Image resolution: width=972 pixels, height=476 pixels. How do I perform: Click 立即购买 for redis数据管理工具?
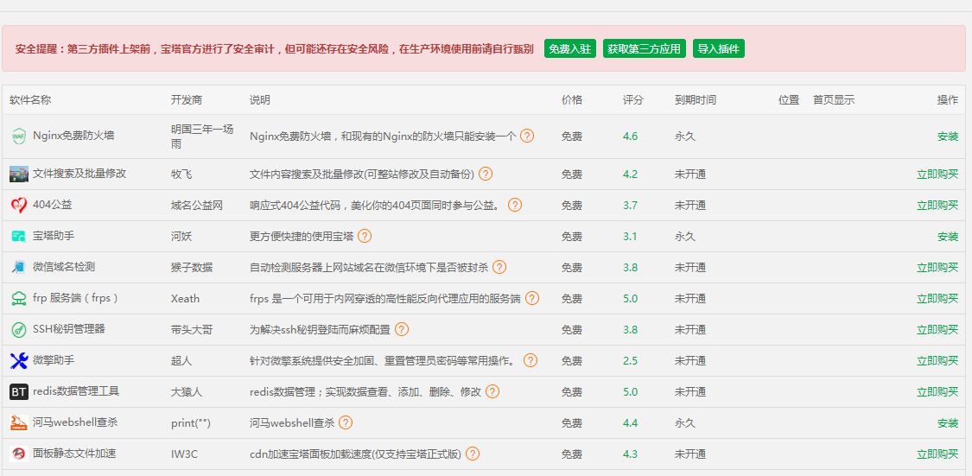tap(937, 391)
